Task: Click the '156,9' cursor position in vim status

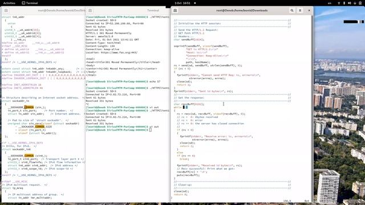Action: (x=287, y=201)
